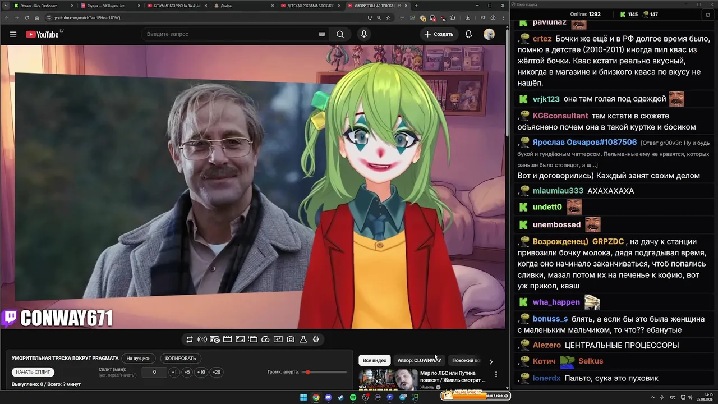This screenshot has height=404, width=718.
Task: Open Discord from the taskbar
Action: pos(328,397)
